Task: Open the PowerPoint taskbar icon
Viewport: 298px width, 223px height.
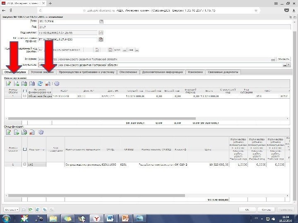Action: pyautogui.click(x=125, y=218)
